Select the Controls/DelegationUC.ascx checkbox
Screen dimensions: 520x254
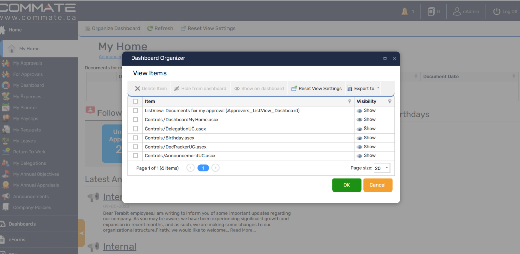135,129
